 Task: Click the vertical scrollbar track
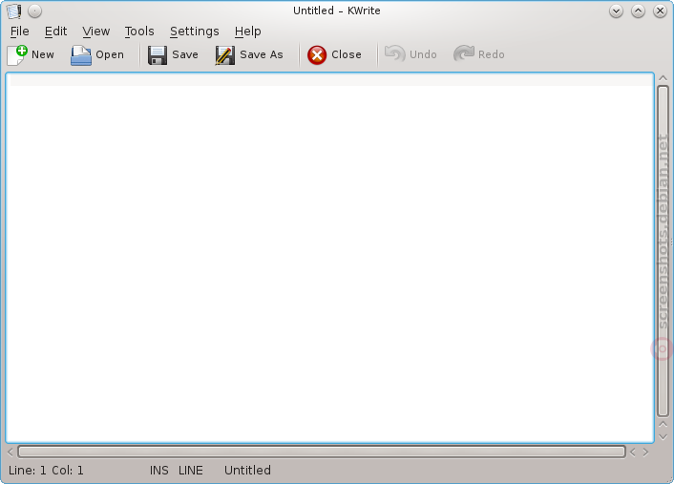click(663, 251)
